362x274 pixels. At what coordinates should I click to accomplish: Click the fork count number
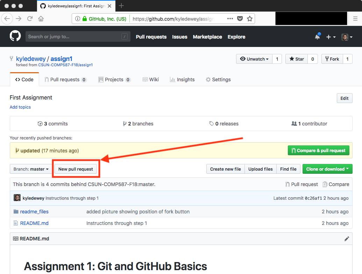point(347,59)
